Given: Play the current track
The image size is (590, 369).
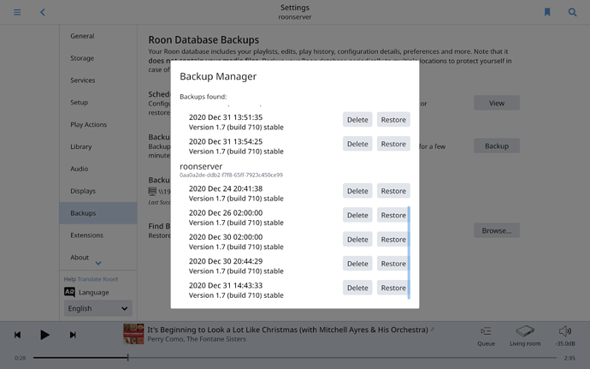Looking at the screenshot, I should [x=44, y=335].
